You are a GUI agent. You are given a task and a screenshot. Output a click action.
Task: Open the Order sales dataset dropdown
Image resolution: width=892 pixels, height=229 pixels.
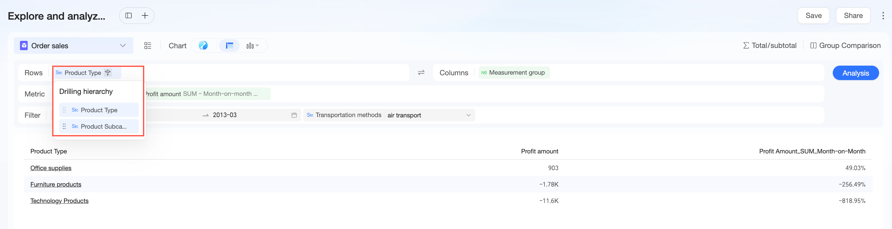[x=73, y=46]
